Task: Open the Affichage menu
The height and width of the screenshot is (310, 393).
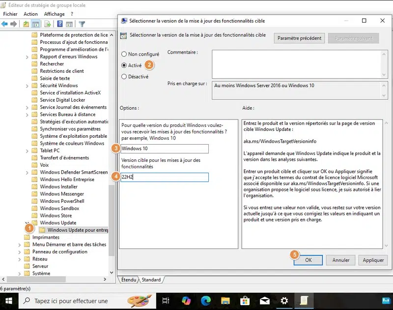Action: tap(54, 14)
